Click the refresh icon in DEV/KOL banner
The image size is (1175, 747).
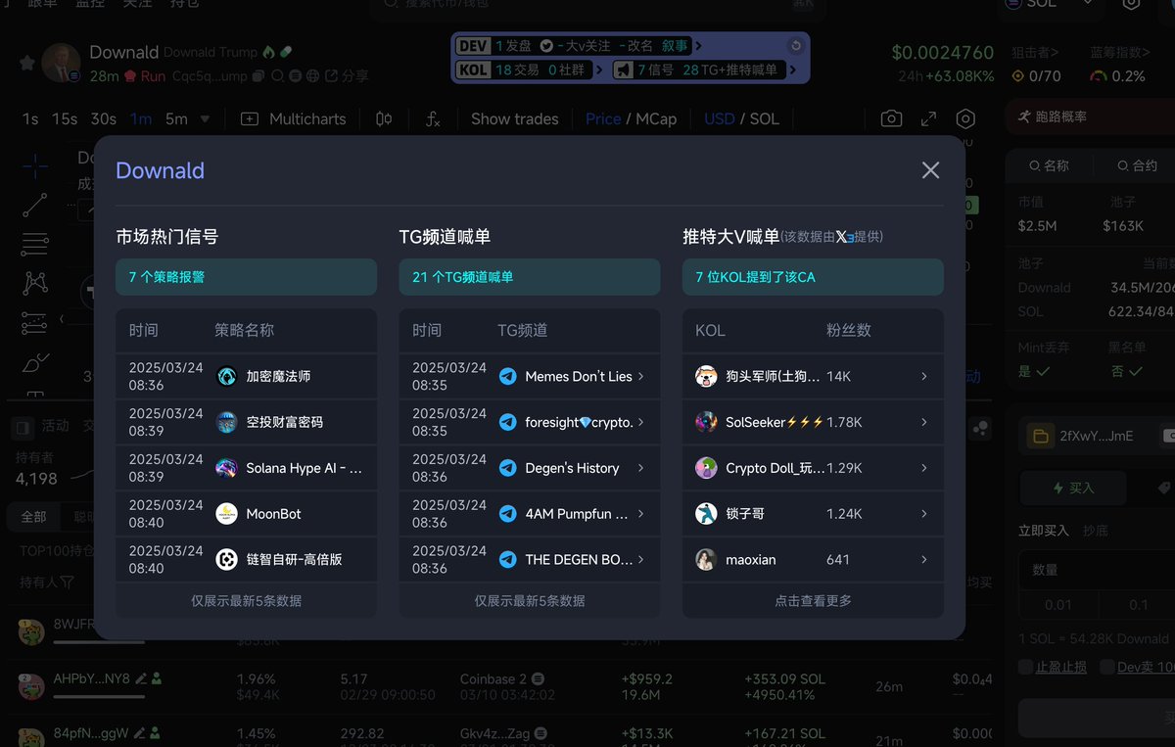pyautogui.click(x=796, y=46)
